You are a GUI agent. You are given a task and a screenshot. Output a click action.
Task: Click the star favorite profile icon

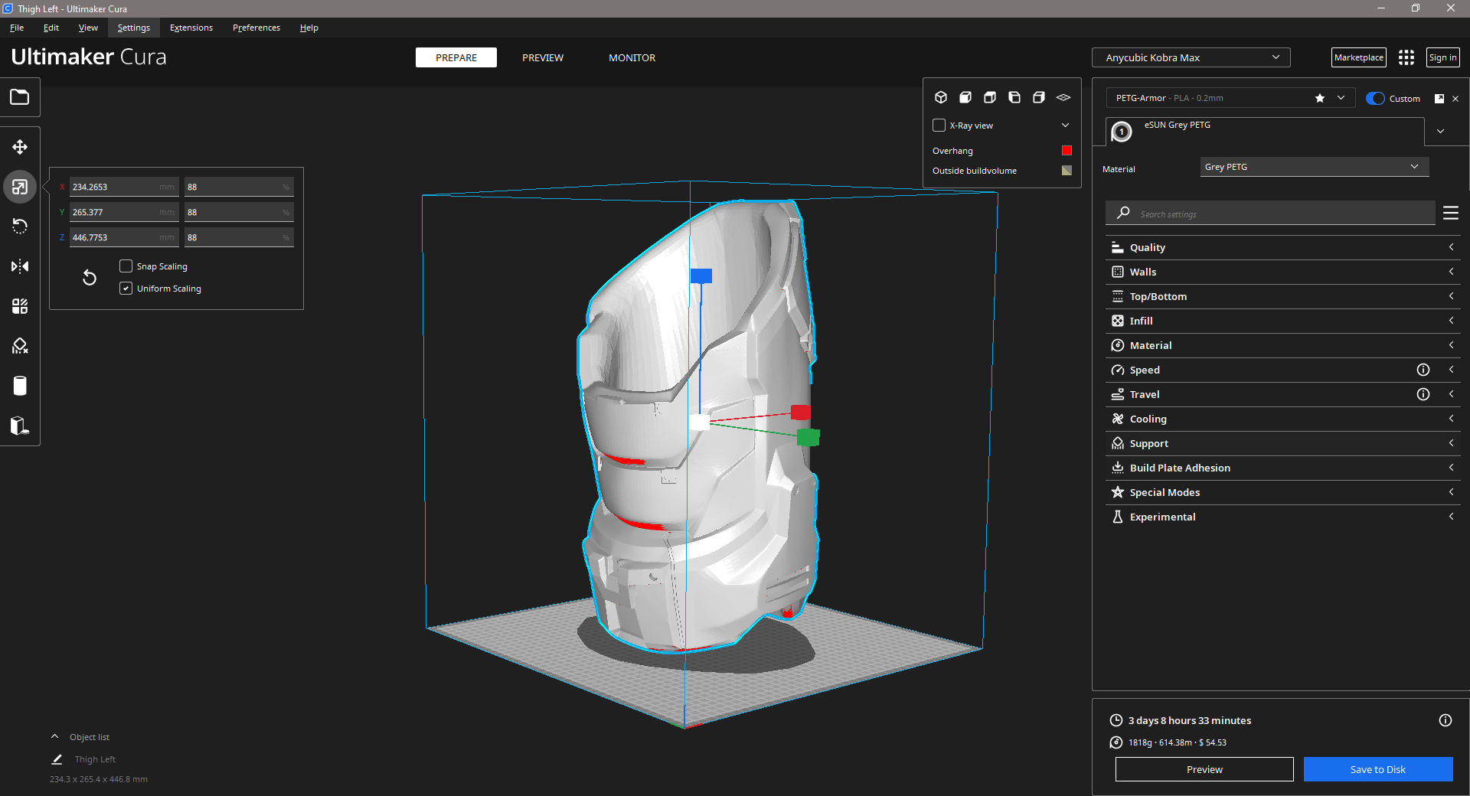[x=1320, y=98]
